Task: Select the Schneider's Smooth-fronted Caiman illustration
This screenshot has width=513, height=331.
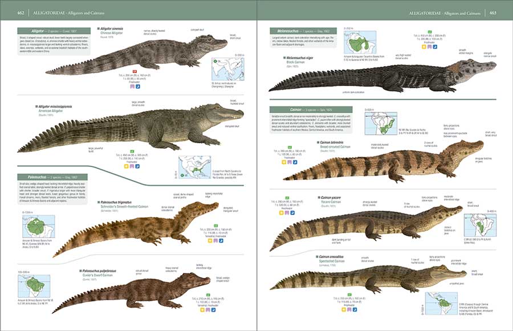Action: (x=136, y=229)
